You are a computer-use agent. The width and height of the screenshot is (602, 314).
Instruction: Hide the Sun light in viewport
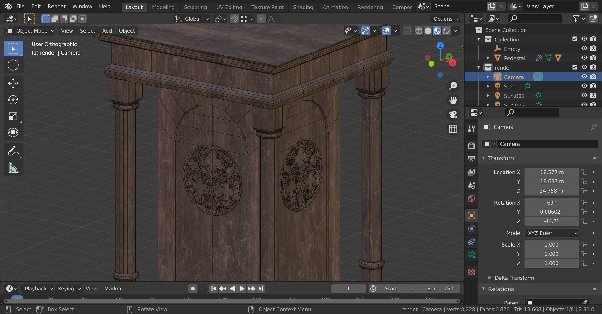pos(584,86)
